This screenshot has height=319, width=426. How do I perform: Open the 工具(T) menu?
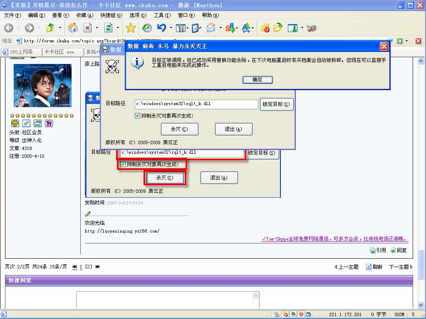click(x=162, y=15)
